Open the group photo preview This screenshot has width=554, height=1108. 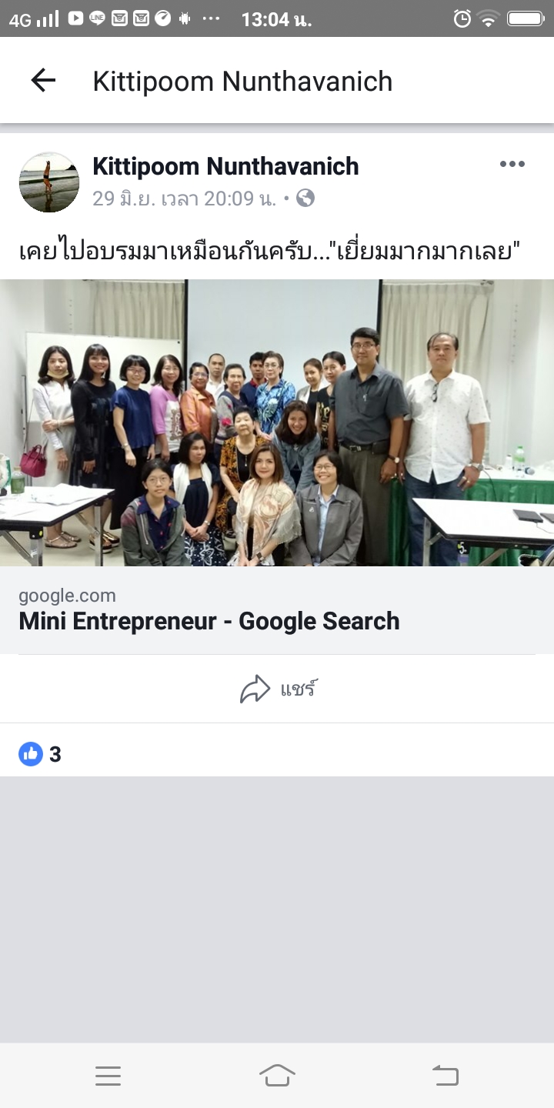[x=277, y=422]
